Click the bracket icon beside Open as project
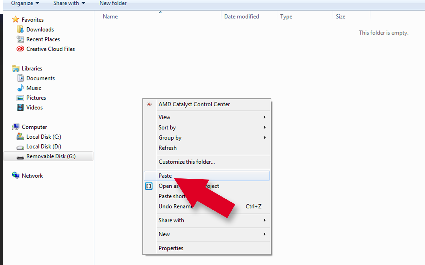Screen dimensions: 425x265 click(149, 186)
